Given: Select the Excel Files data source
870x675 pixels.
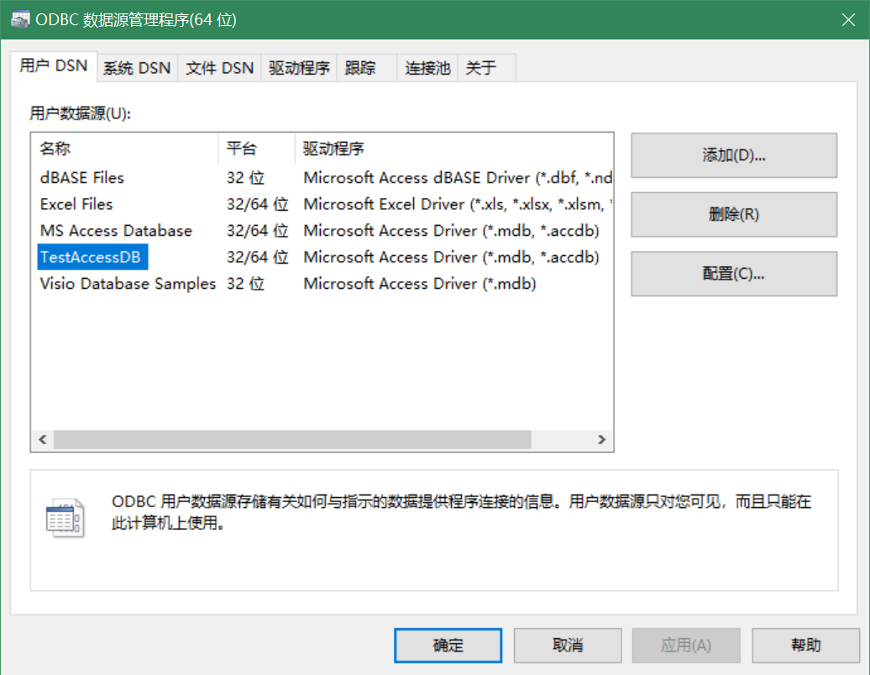Looking at the screenshot, I should 76,204.
